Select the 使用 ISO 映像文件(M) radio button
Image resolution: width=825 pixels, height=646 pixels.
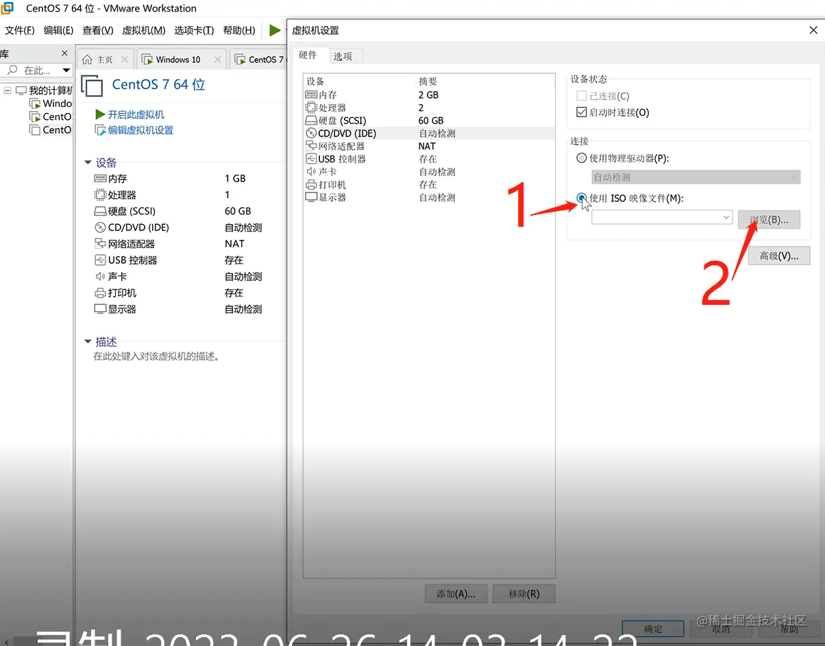[x=581, y=198]
